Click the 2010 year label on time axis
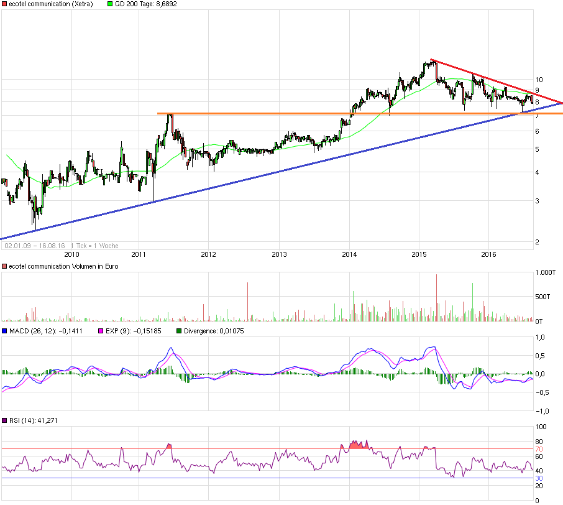 click(71, 254)
